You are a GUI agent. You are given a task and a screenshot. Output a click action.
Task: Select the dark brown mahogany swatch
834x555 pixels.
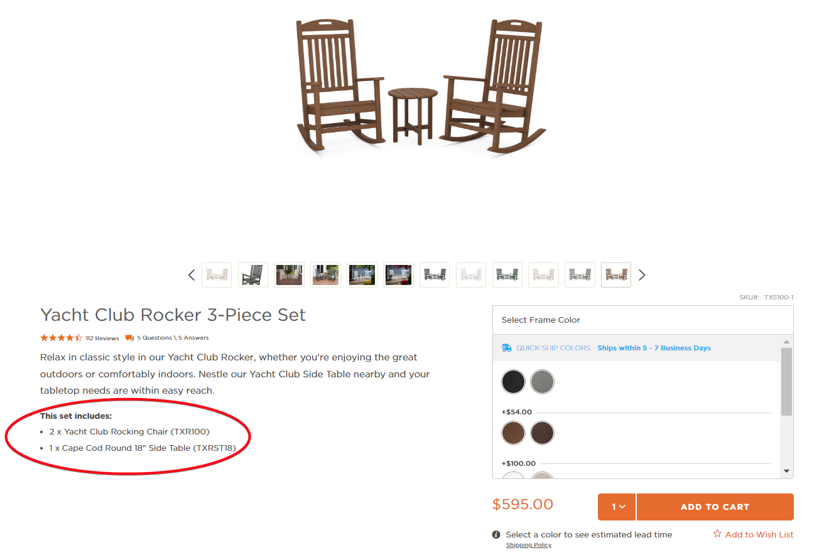pyautogui.click(x=542, y=433)
